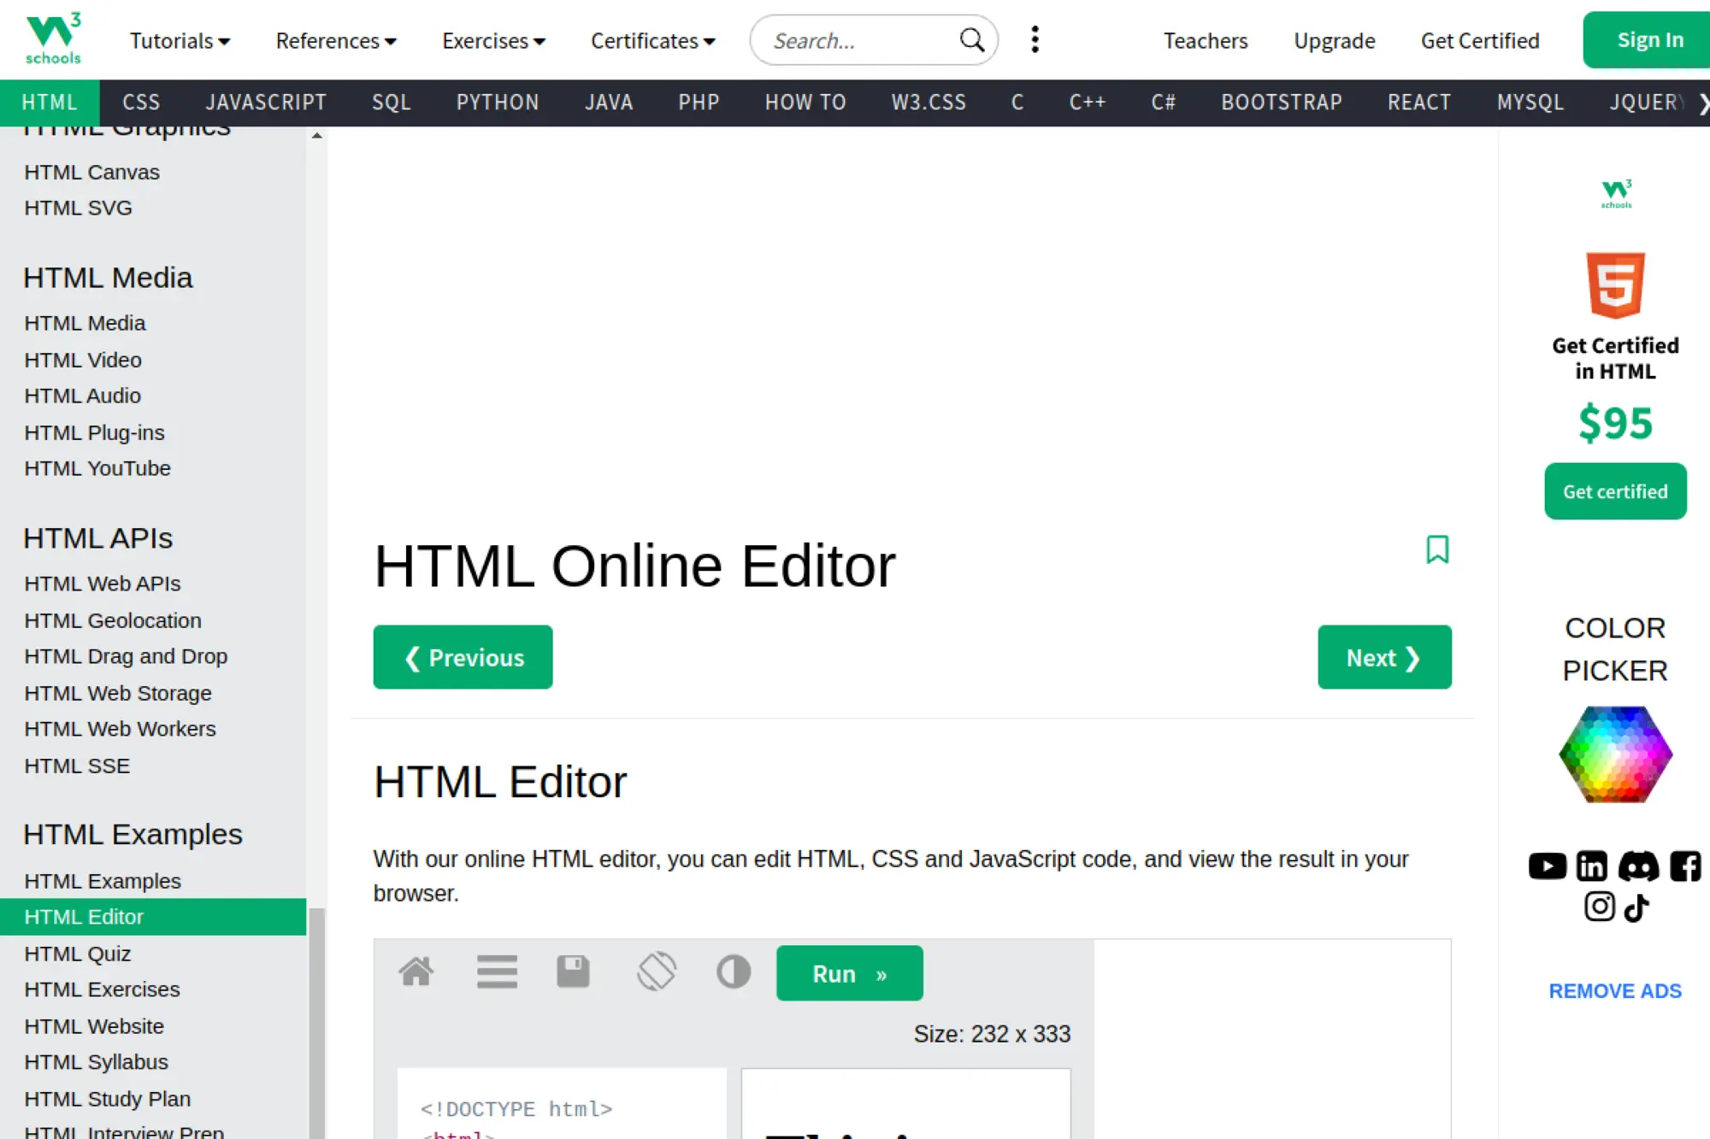Viewport: 1710px width, 1139px height.
Task: Click the search magnifier icon
Action: pos(971,40)
